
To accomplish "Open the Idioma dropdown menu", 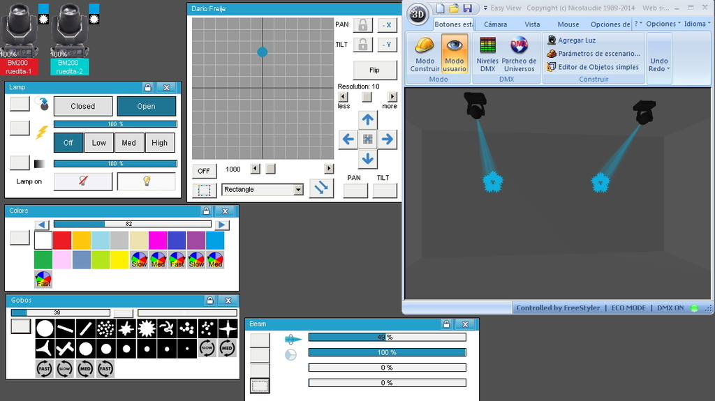I will [697, 24].
